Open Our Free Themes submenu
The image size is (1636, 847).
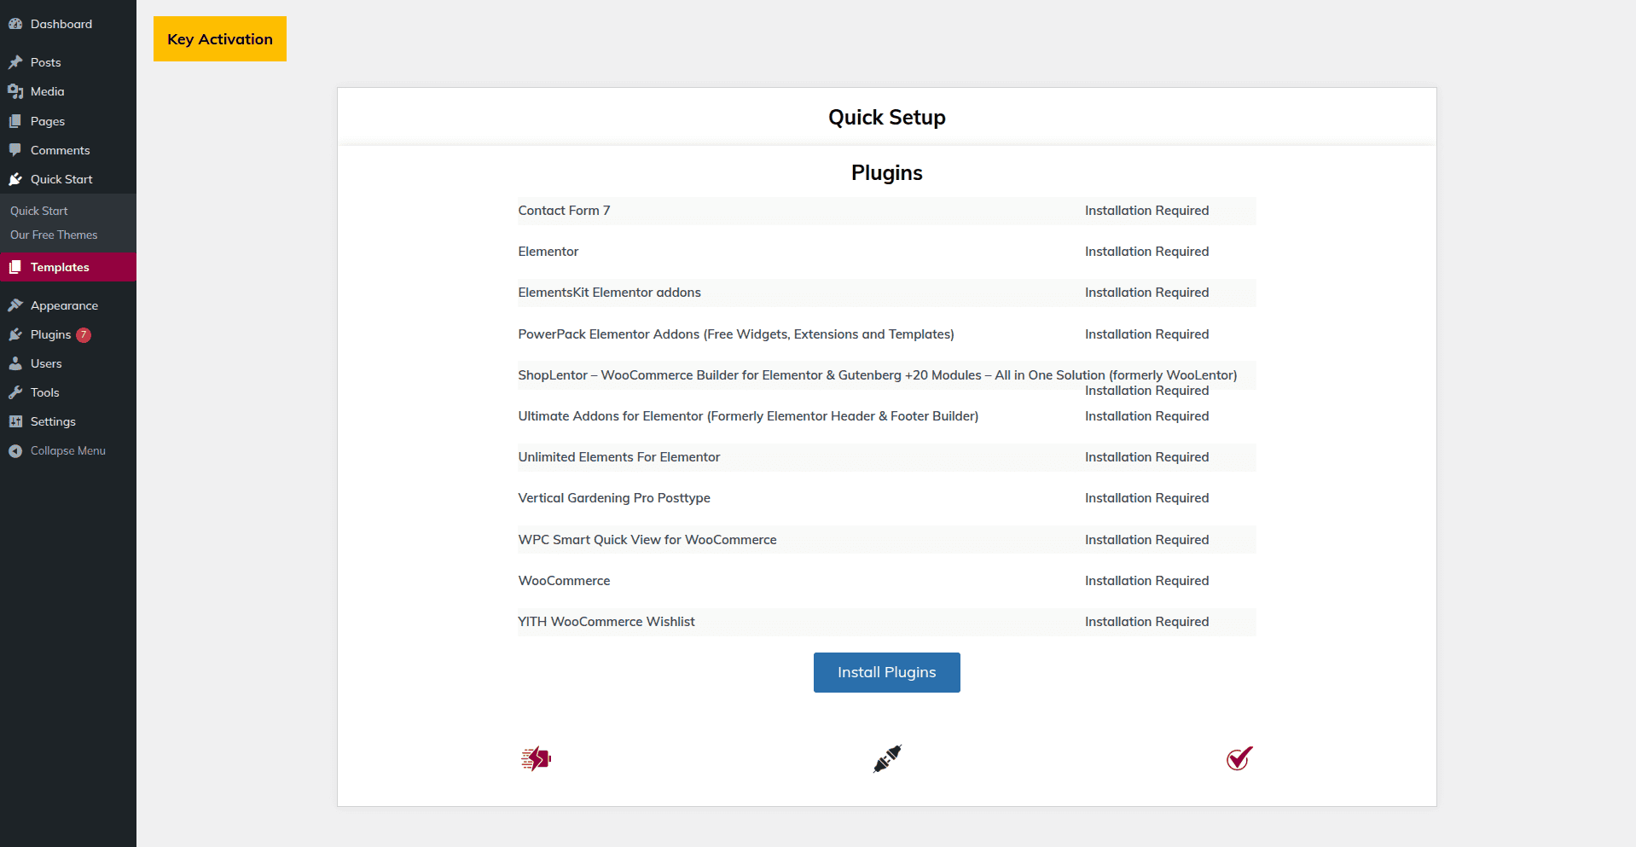(54, 235)
